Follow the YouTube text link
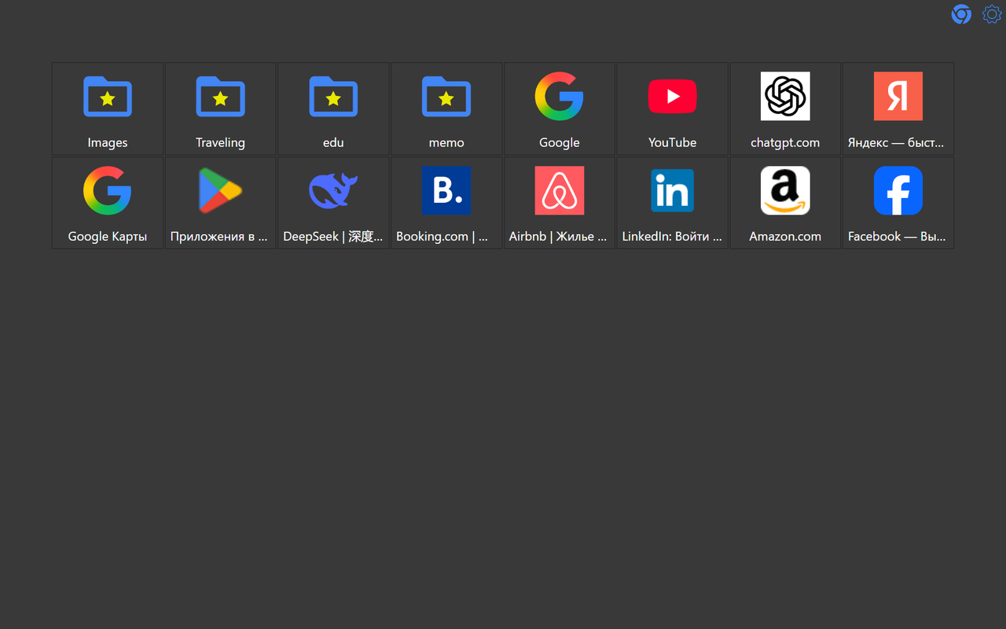 point(672,142)
